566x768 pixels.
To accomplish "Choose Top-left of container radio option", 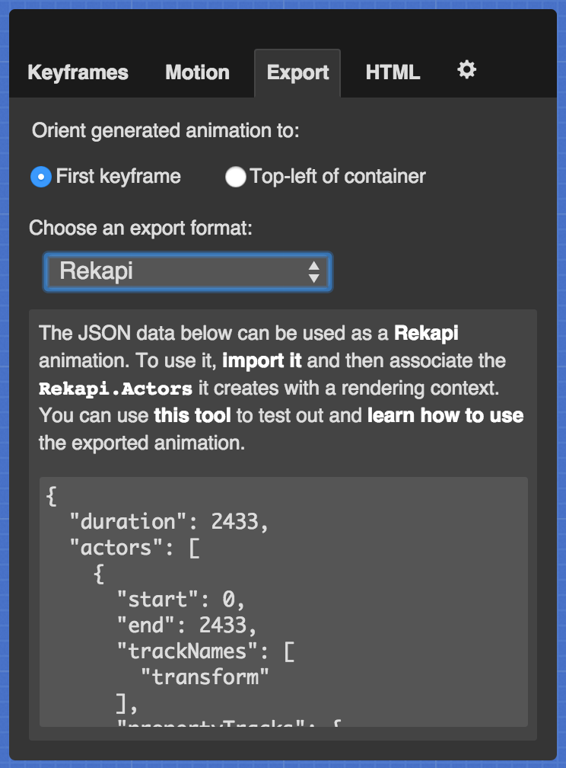I will (236, 177).
